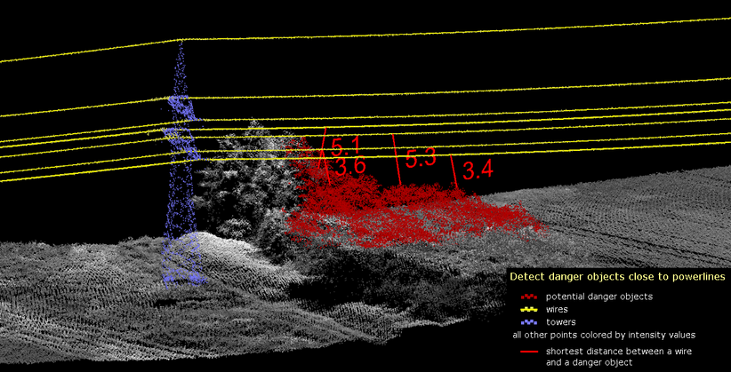The image size is (731, 372).
Task: Click the red distance label 5.1
Action: pyautogui.click(x=345, y=146)
